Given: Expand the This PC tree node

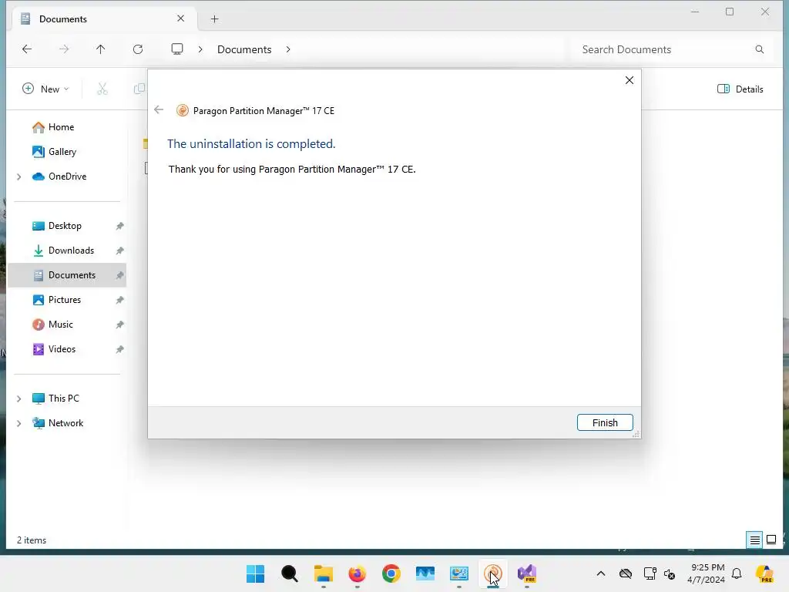Looking at the screenshot, I should coord(19,399).
